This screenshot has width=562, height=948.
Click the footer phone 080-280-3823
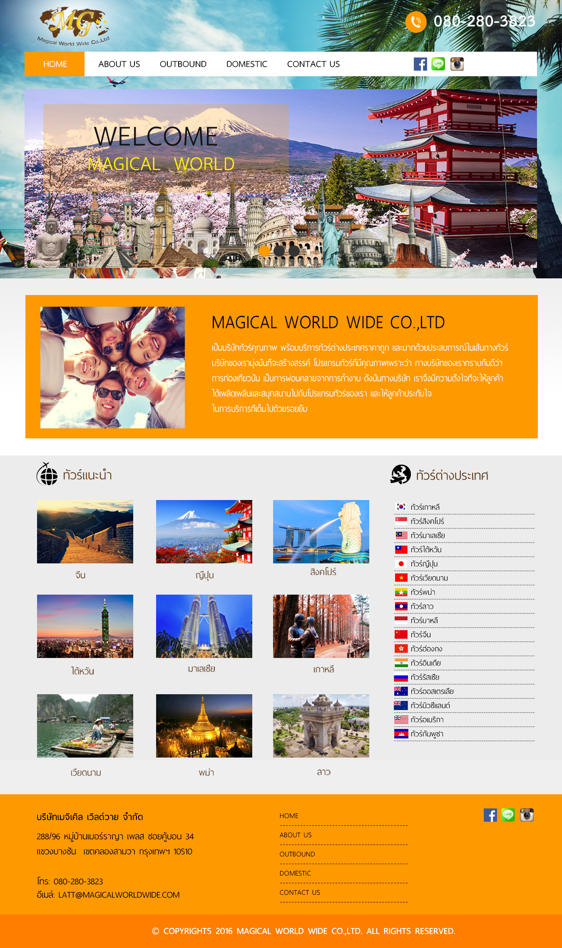point(78,881)
